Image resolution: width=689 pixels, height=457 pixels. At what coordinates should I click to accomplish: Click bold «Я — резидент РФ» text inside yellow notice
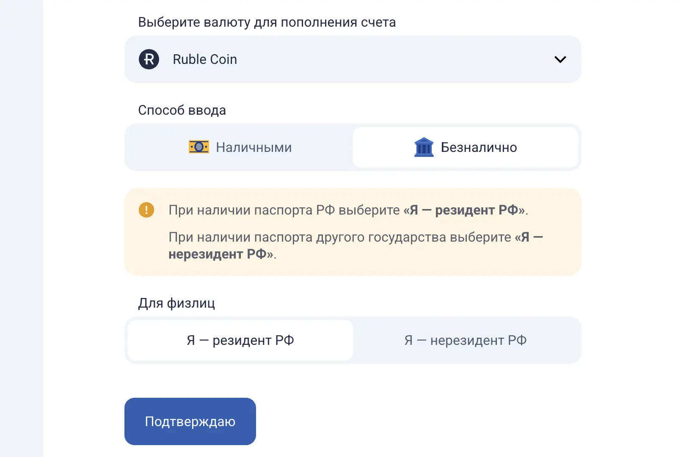tap(464, 210)
